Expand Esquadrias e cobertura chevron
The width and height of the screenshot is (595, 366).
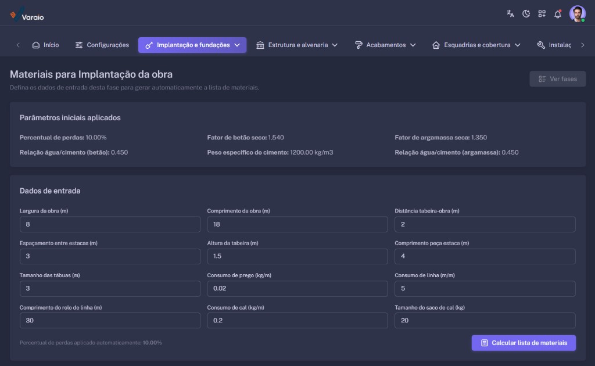517,45
